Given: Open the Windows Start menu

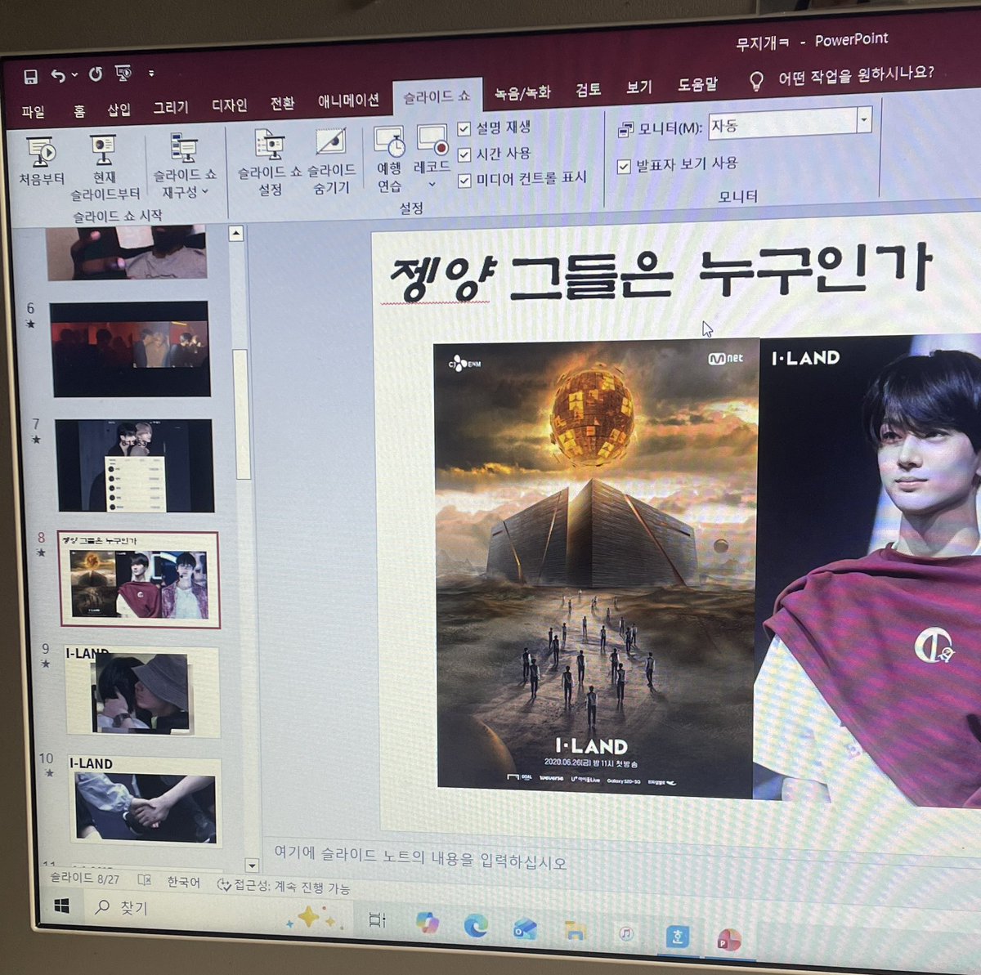Looking at the screenshot, I should pos(61,906).
